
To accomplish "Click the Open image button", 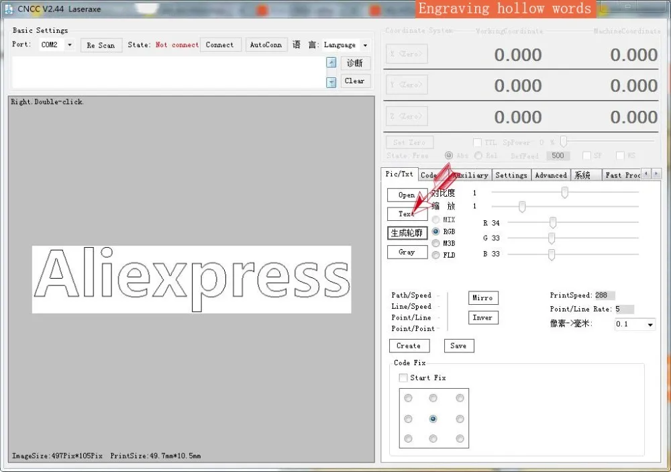I will point(407,195).
